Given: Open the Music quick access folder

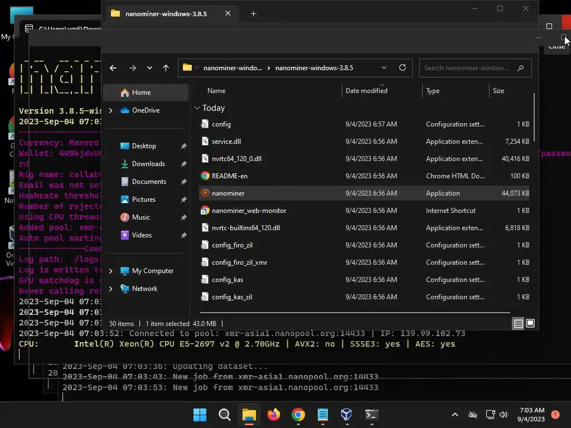Looking at the screenshot, I should (x=141, y=217).
